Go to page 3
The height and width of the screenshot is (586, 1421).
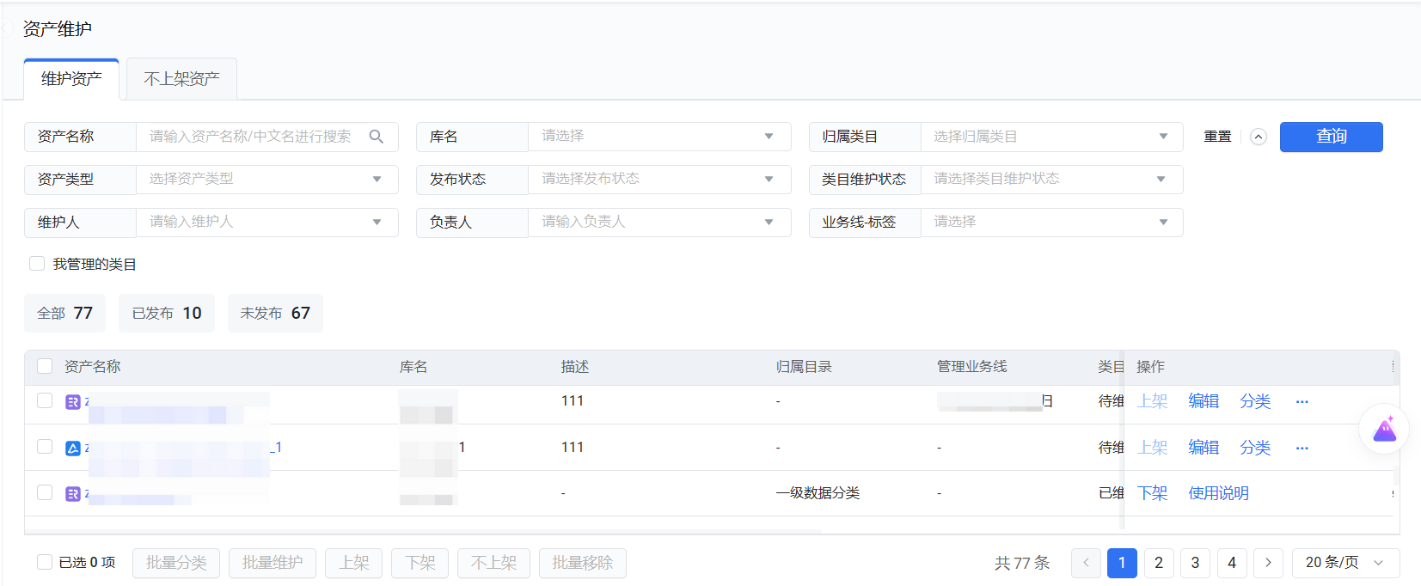(x=1195, y=563)
